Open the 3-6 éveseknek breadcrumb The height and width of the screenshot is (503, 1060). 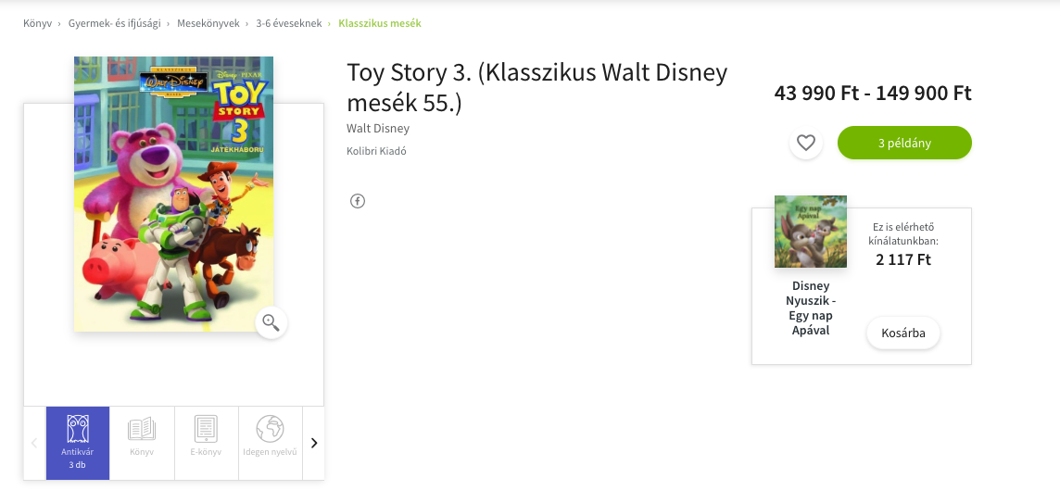(x=287, y=23)
